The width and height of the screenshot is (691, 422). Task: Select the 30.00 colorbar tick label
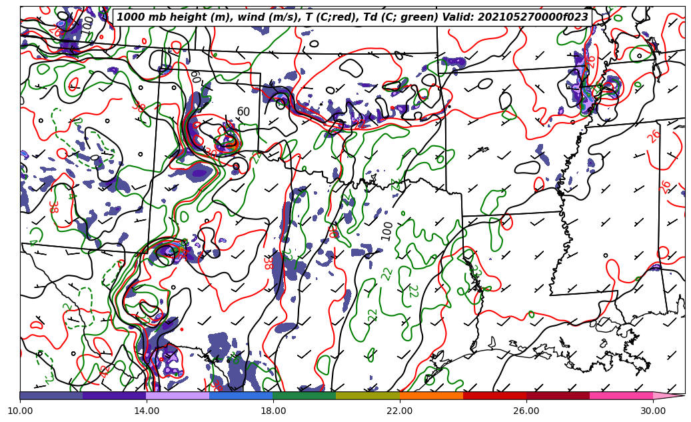point(653,411)
